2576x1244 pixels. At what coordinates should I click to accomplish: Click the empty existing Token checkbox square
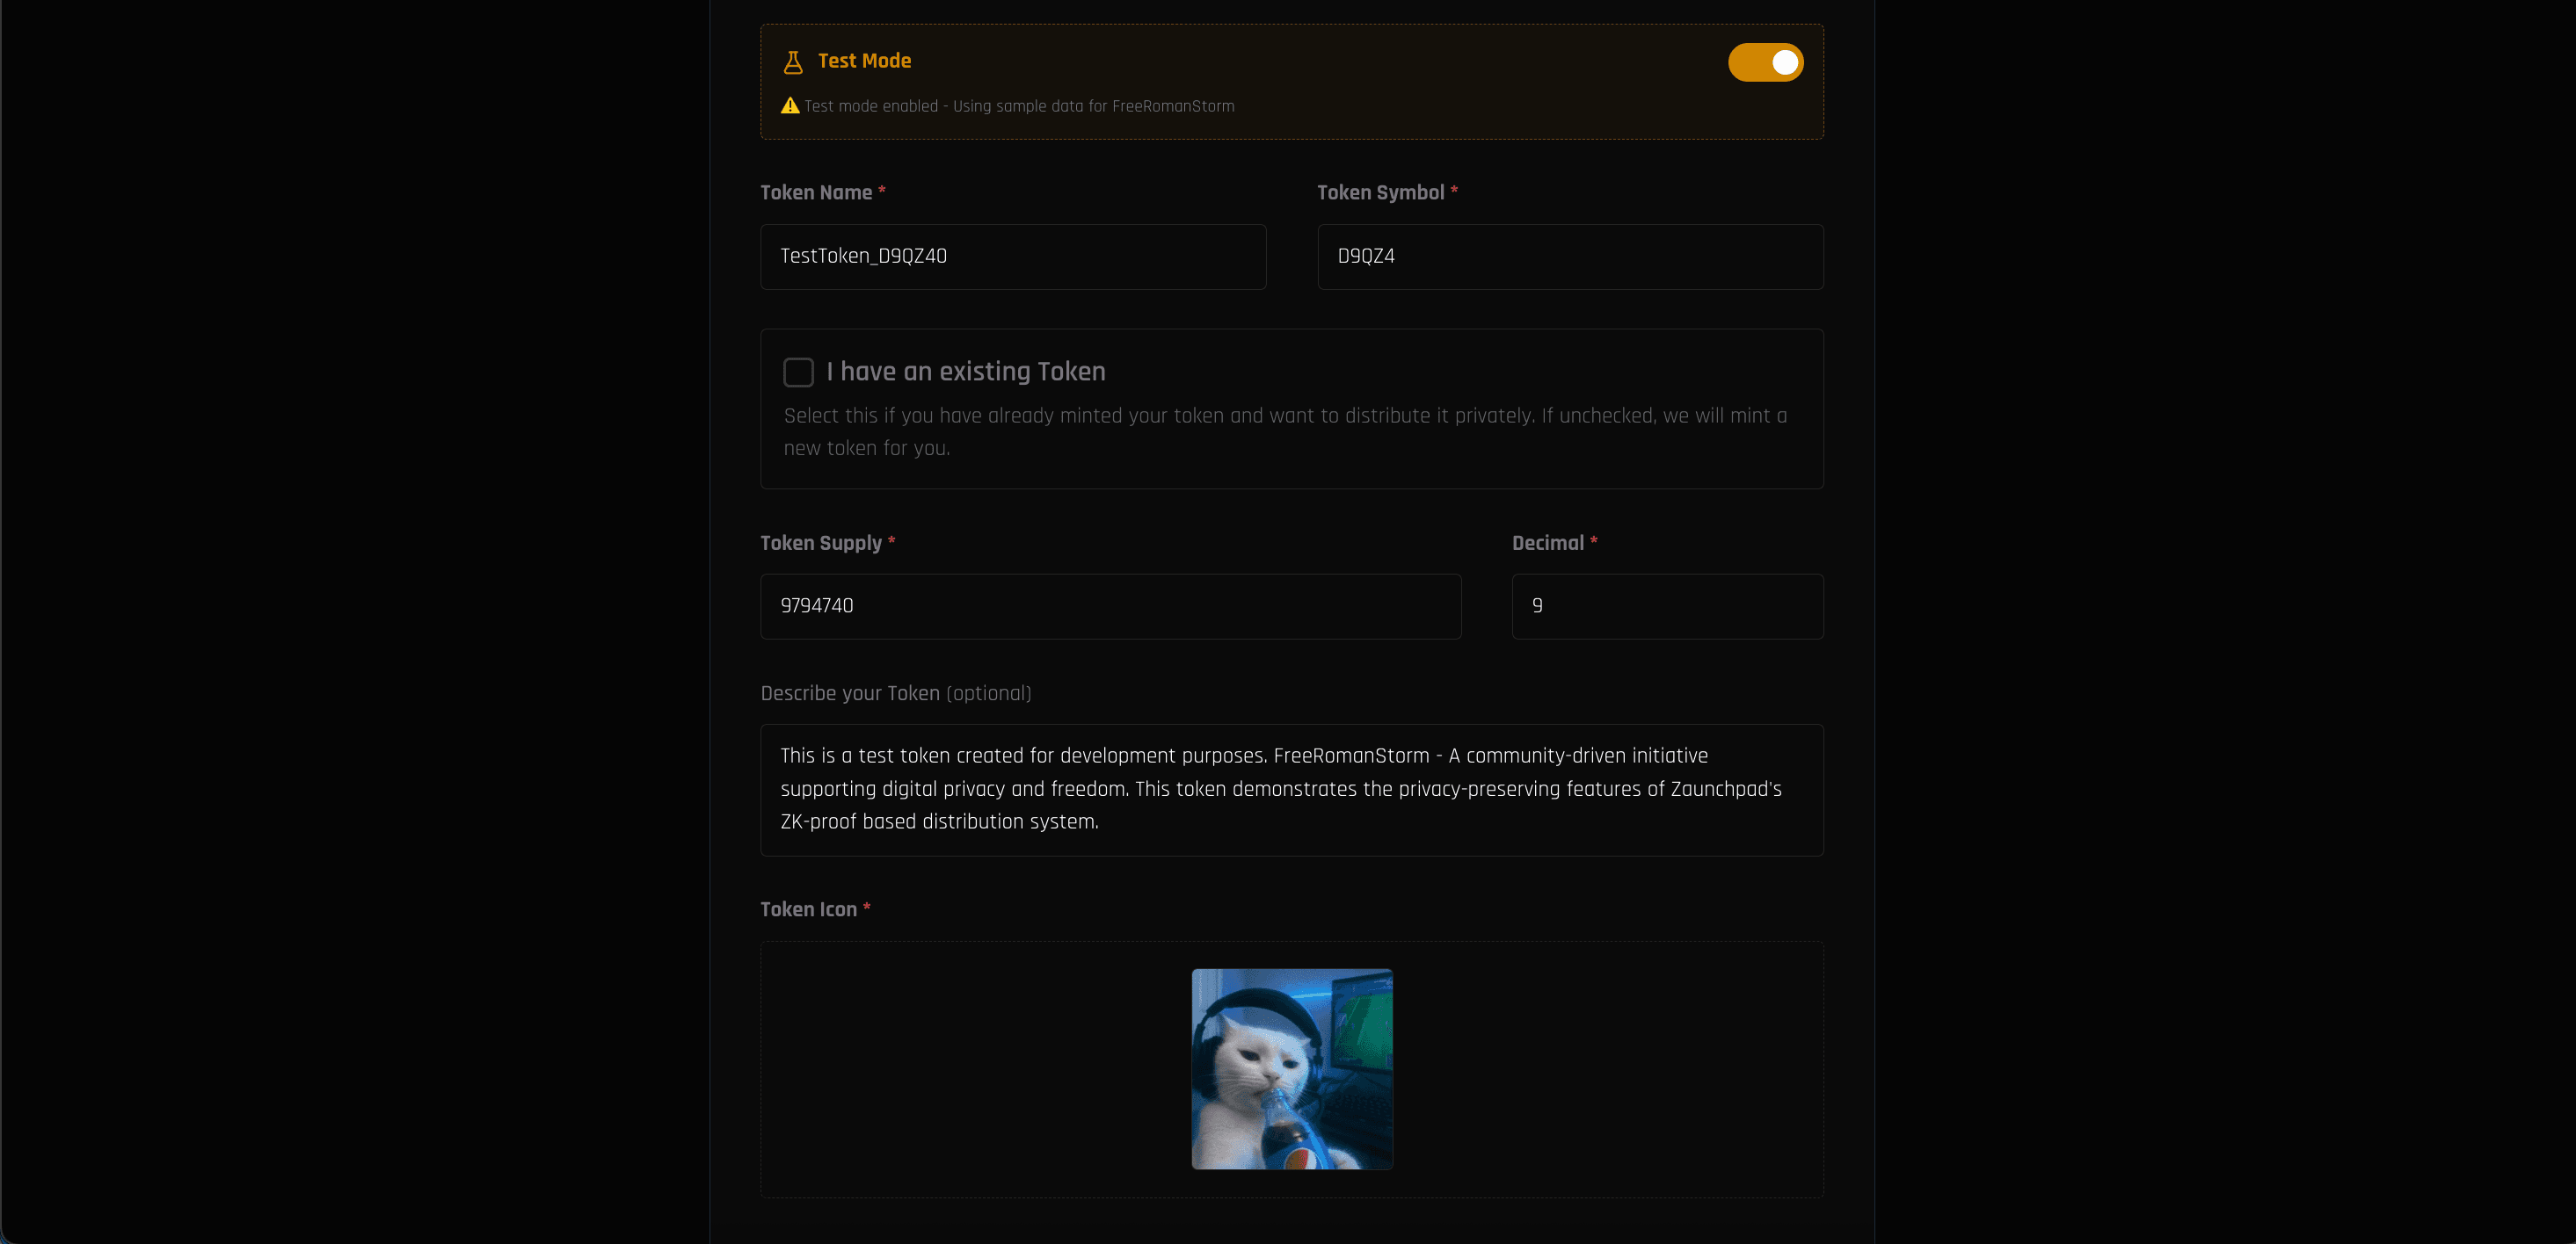coord(799,372)
